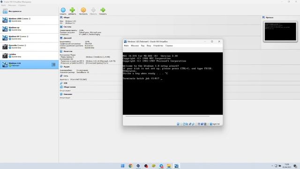Show hidden tray icons chevron
Screen dimensions: 300x169
tap(272, 166)
